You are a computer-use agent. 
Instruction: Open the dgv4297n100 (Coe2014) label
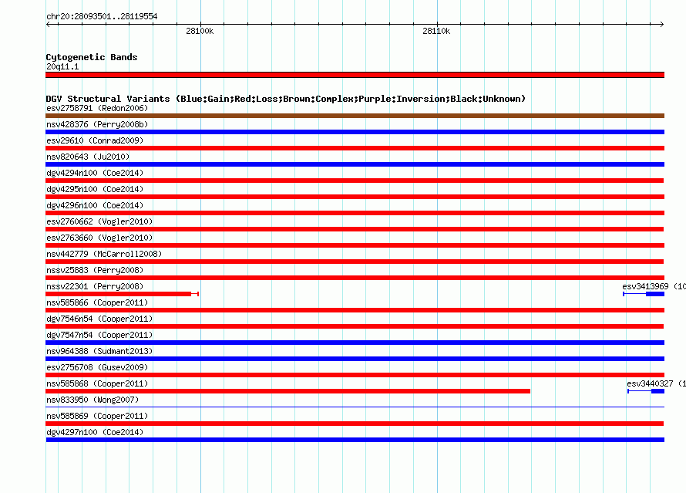tap(95, 432)
